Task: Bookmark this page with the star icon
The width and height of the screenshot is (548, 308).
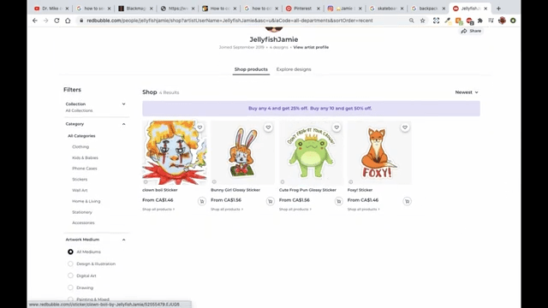Action: tap(422, 21)
